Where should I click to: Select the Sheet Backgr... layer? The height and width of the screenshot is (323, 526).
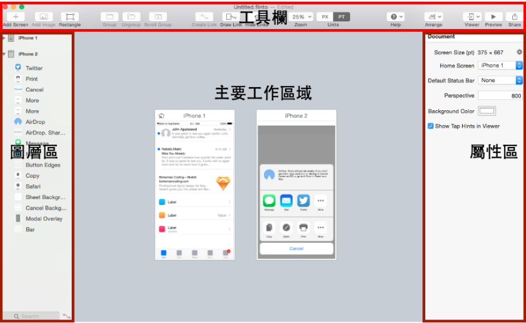coord(37,197)
